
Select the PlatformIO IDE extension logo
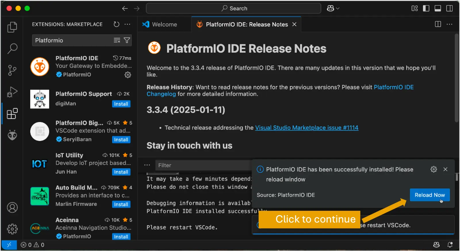tap(40, 67)
